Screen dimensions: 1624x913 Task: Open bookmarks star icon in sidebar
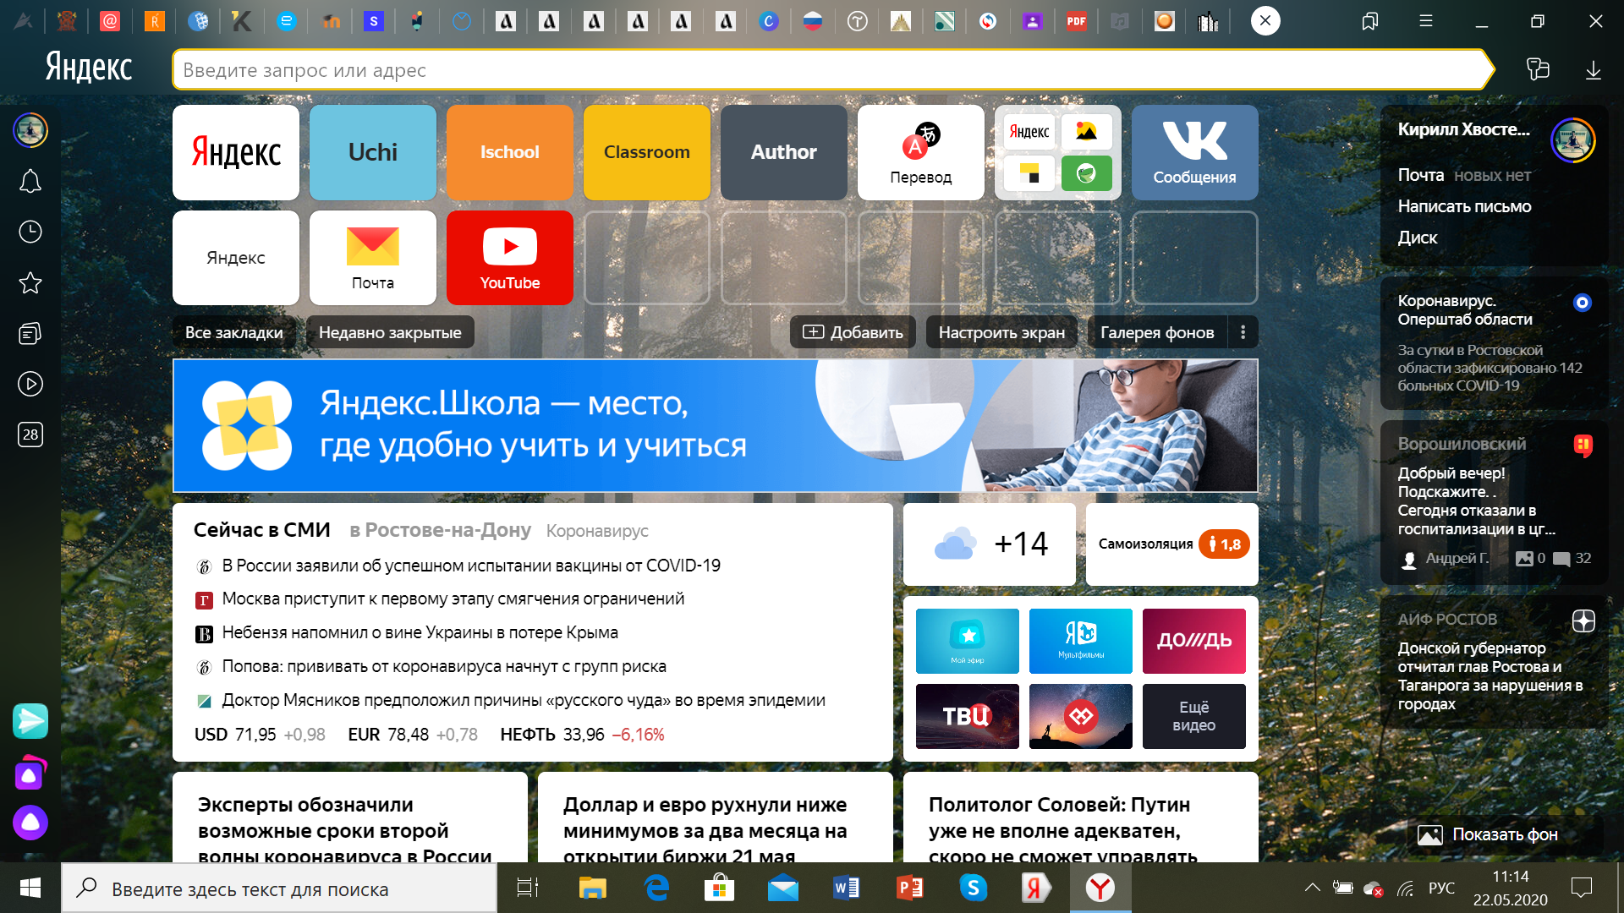click(x=30, y=282)
